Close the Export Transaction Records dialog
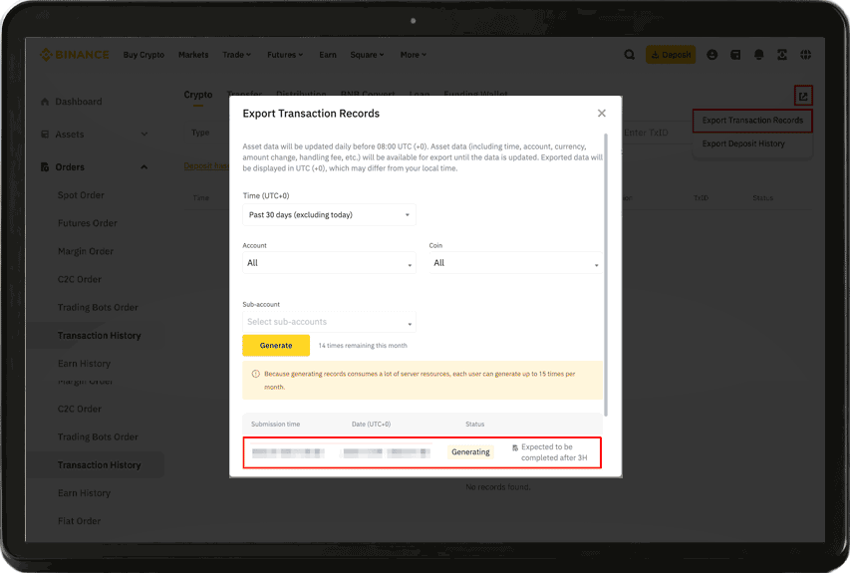Viewport: 850px width, 573px height. coord(602,114)
